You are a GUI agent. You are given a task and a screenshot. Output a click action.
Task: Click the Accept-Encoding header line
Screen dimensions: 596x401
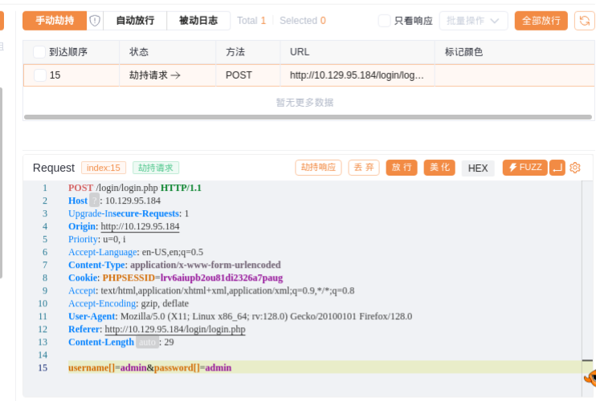point(129,303)
